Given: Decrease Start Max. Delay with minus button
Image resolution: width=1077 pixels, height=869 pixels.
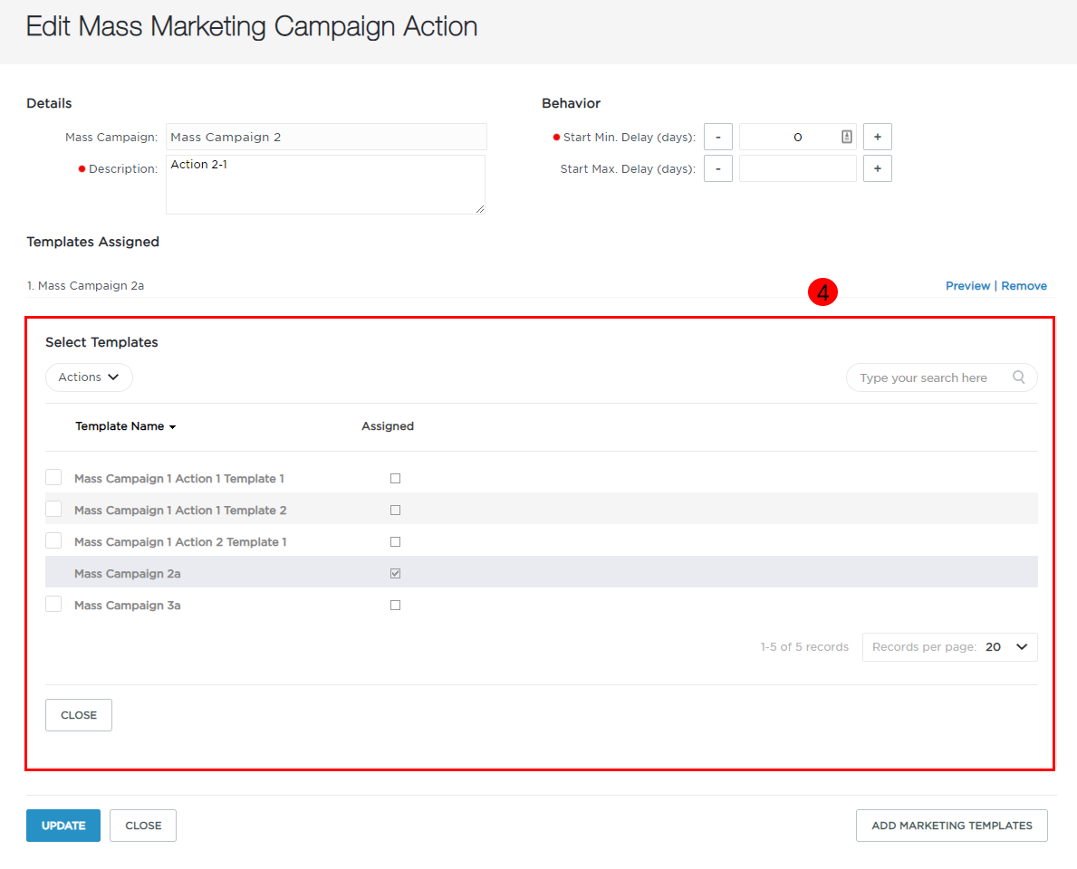Looking at the screenshot, I should (717, 169).
